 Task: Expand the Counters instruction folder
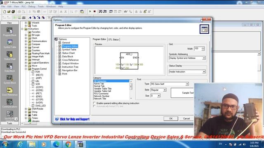[26, 50]
